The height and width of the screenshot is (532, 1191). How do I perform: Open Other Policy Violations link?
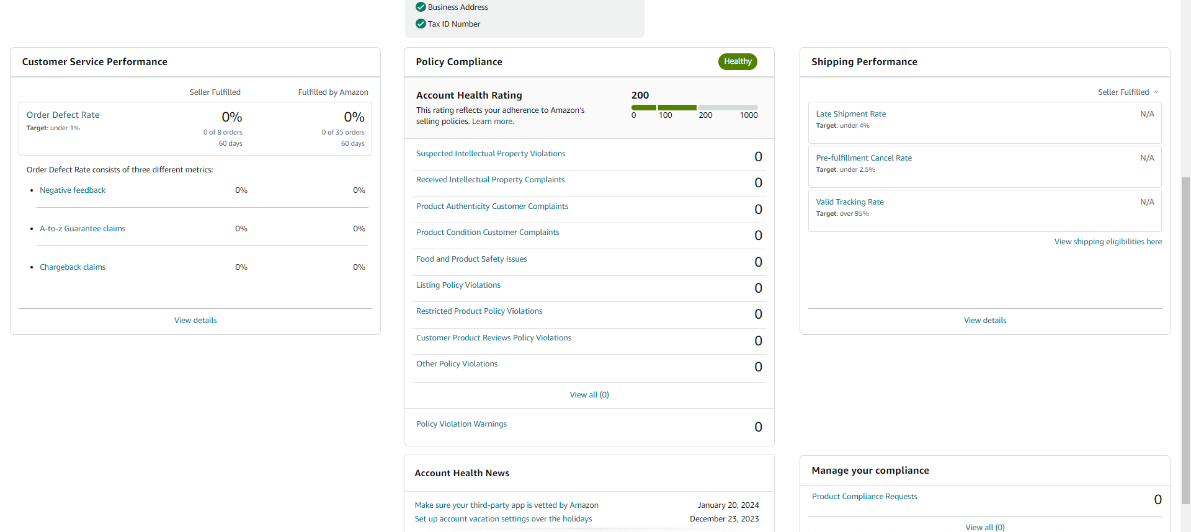[x=457, y=364]
